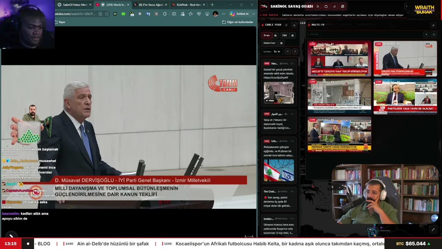Open list icon next to İBB tab
The height and width of the screenshot is (249, 442).
click(292, 35)
